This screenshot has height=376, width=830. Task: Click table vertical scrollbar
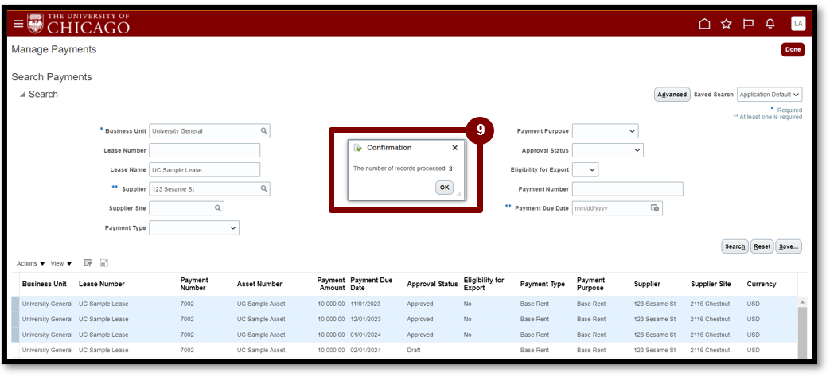[x=802, y=332]
